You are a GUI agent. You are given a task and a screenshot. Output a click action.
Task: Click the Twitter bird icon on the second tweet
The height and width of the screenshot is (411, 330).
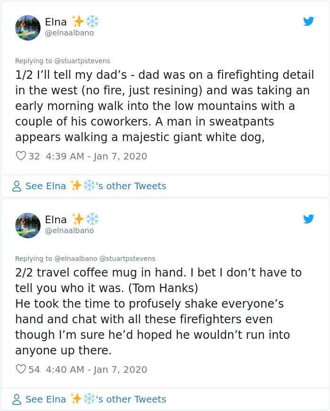(309, 219)
